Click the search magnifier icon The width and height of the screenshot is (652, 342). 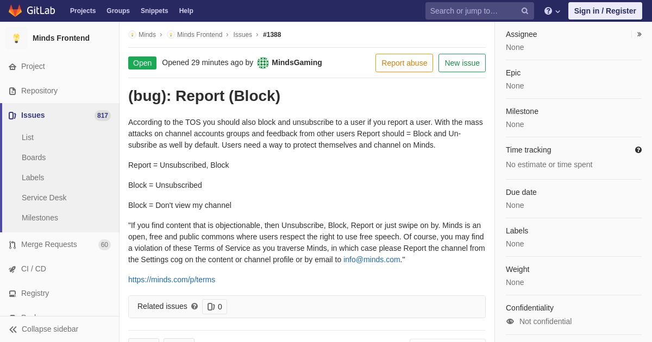[x=525, y=11]
